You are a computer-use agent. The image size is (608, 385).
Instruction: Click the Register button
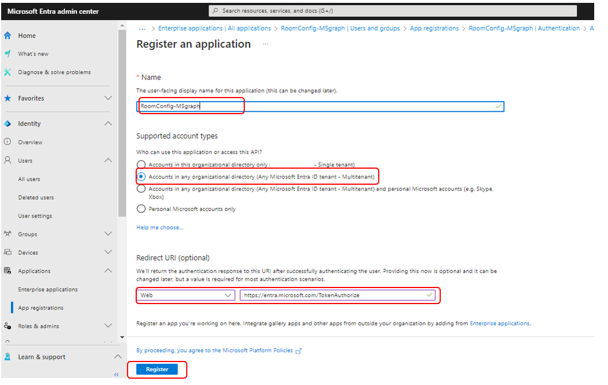[157, 370]
